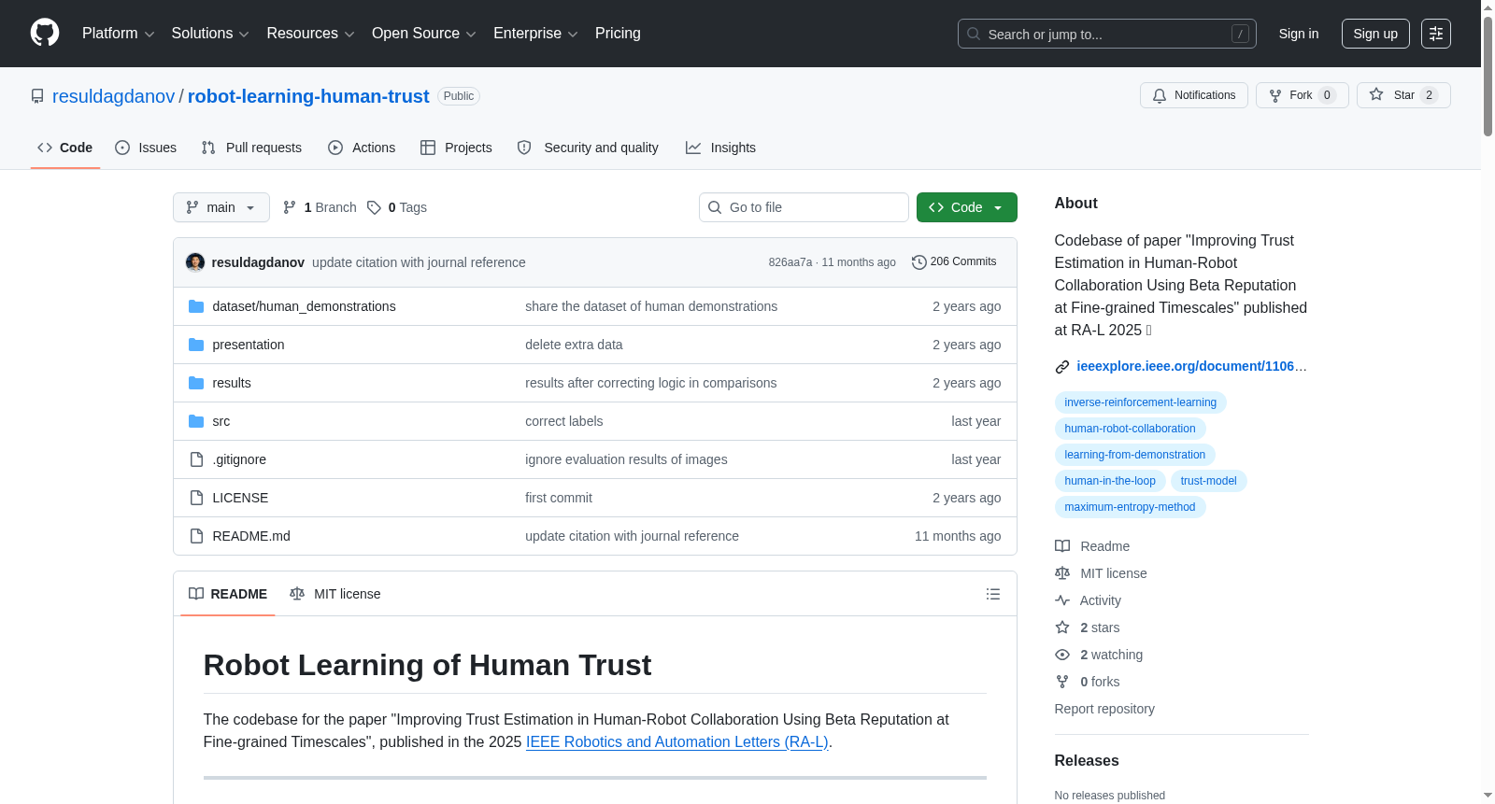
Task: Open commit message 'correct labels'
Action: [x=564, y=421]
